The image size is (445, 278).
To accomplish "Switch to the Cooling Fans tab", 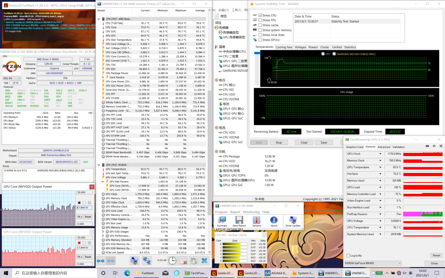I will click(284, 47).
